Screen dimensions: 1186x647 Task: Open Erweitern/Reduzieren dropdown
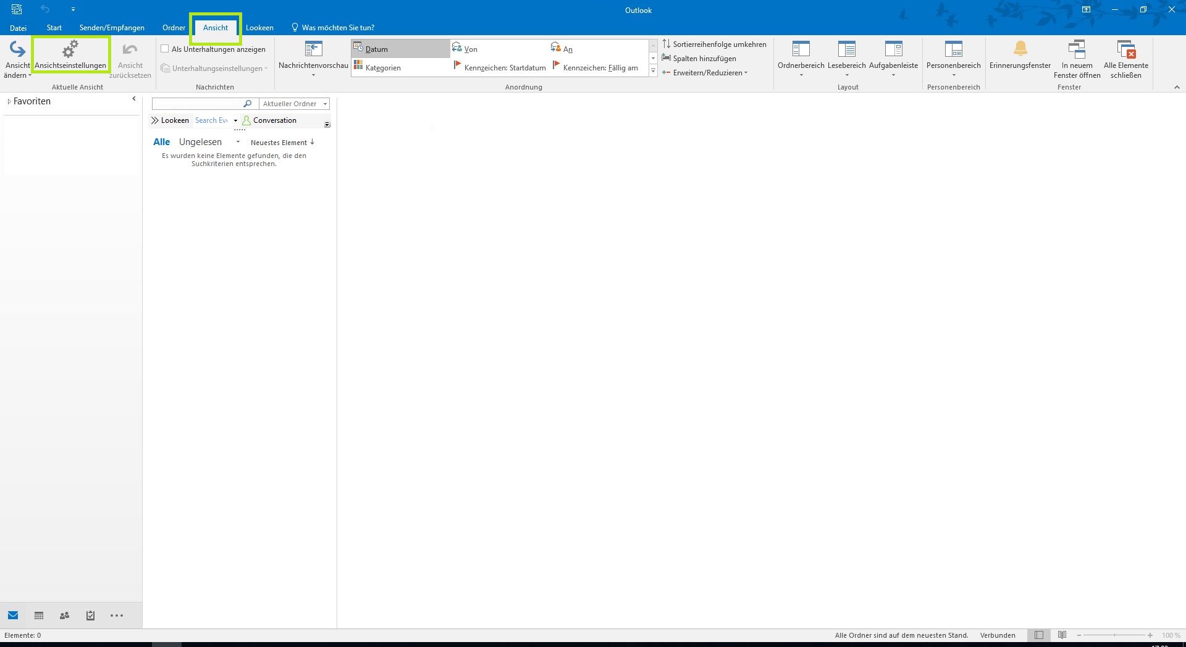(705, 72)
